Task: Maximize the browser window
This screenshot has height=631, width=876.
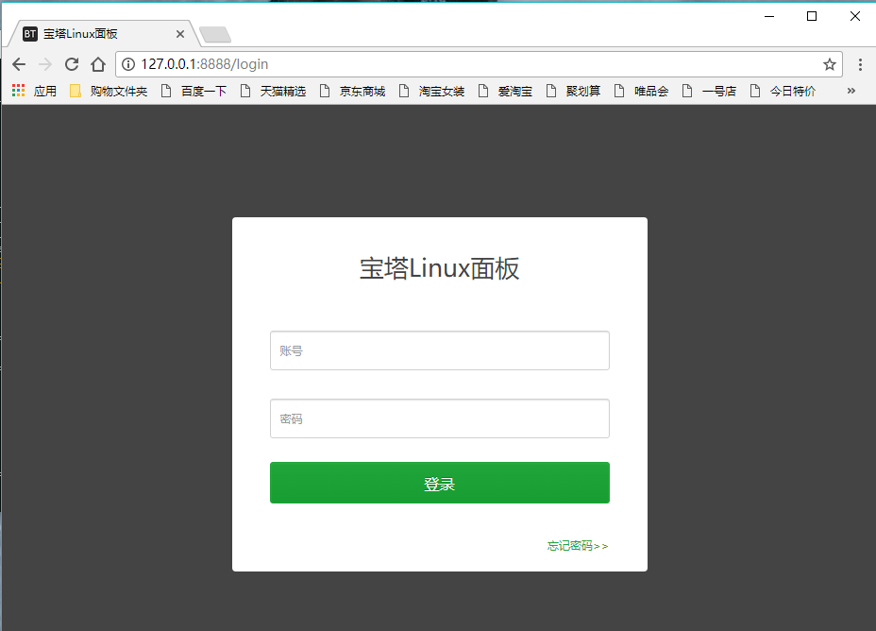Action: tap(812, 16)
